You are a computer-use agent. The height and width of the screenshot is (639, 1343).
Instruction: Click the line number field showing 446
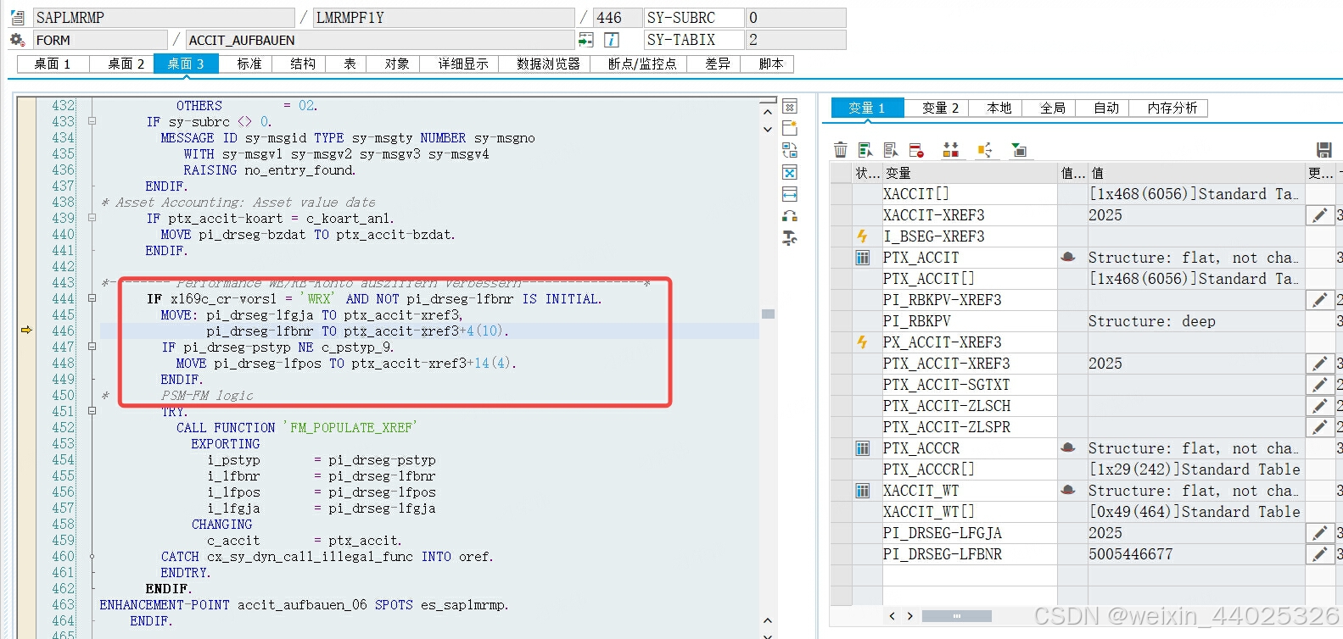pos(616,18)
